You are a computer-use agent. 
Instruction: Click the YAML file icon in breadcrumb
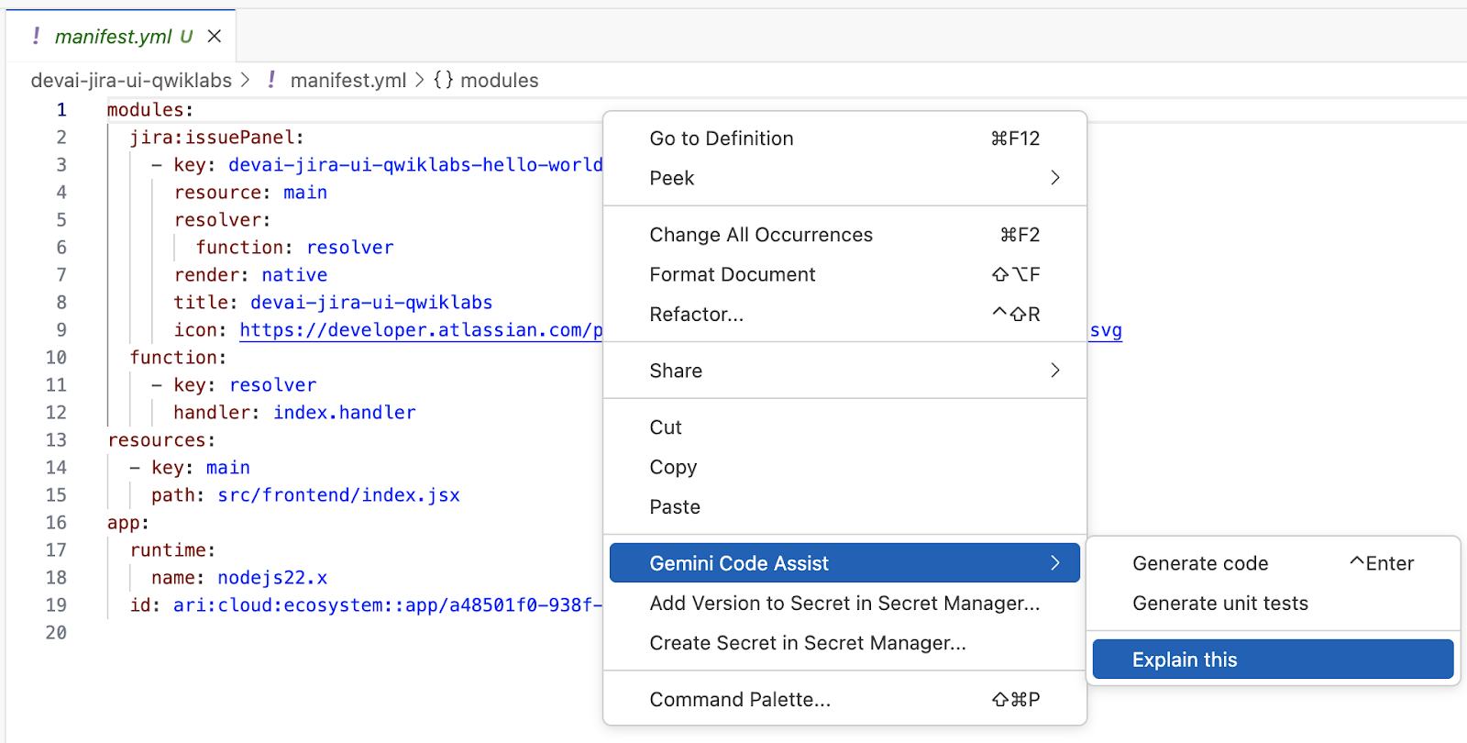pos(271,81)
